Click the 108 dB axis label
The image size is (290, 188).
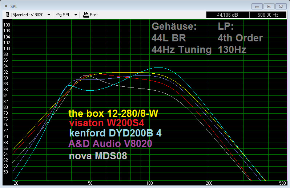click(x=7, y=25)
